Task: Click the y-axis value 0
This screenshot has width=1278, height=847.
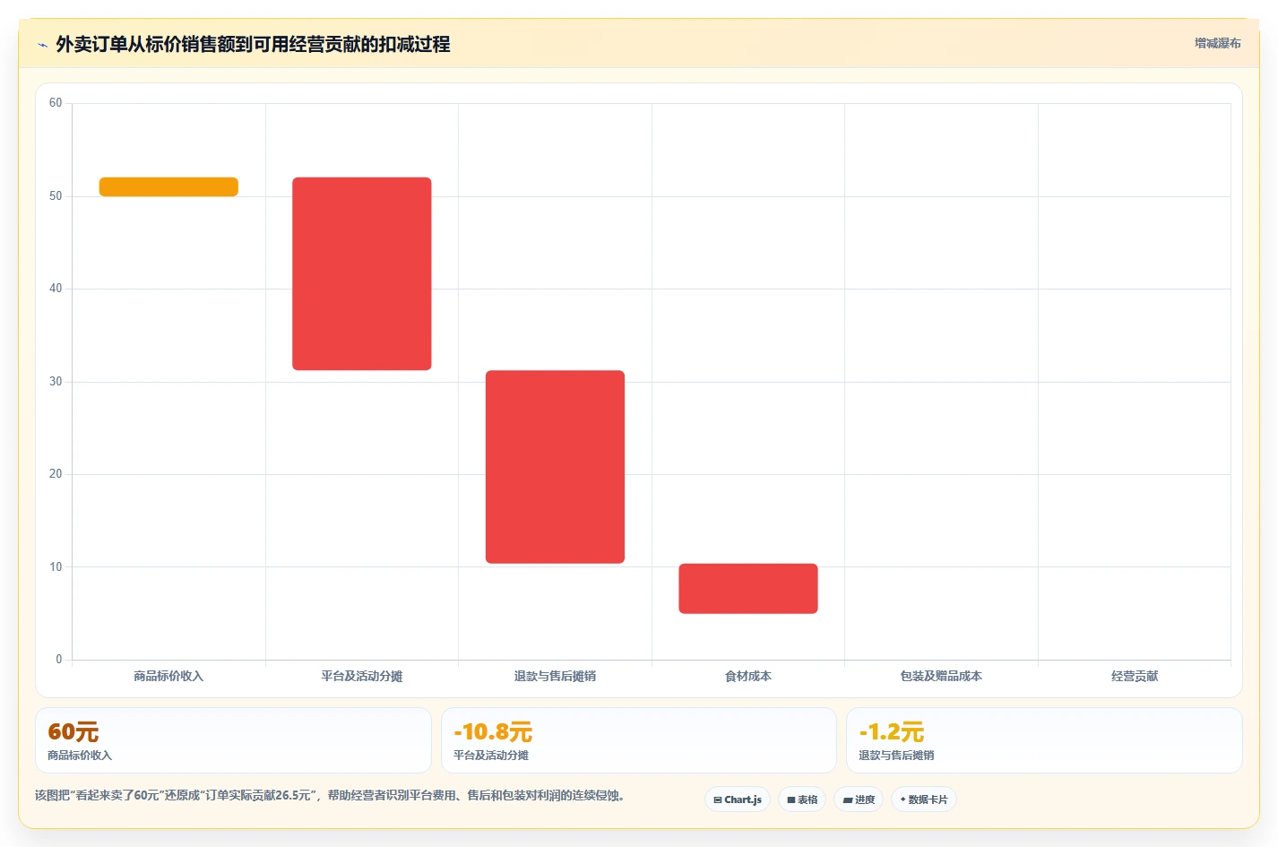Action: click(59, 660)
